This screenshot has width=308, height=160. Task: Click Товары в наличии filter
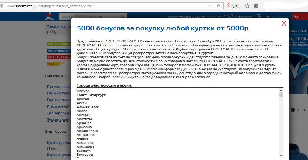(58, 29)
